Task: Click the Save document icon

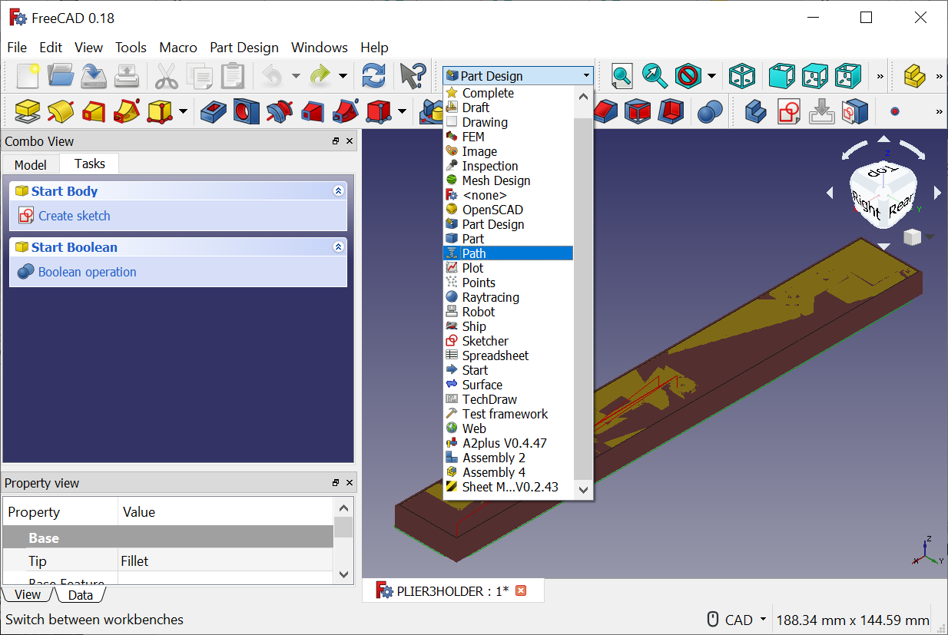Action: [x=94, y=76]
